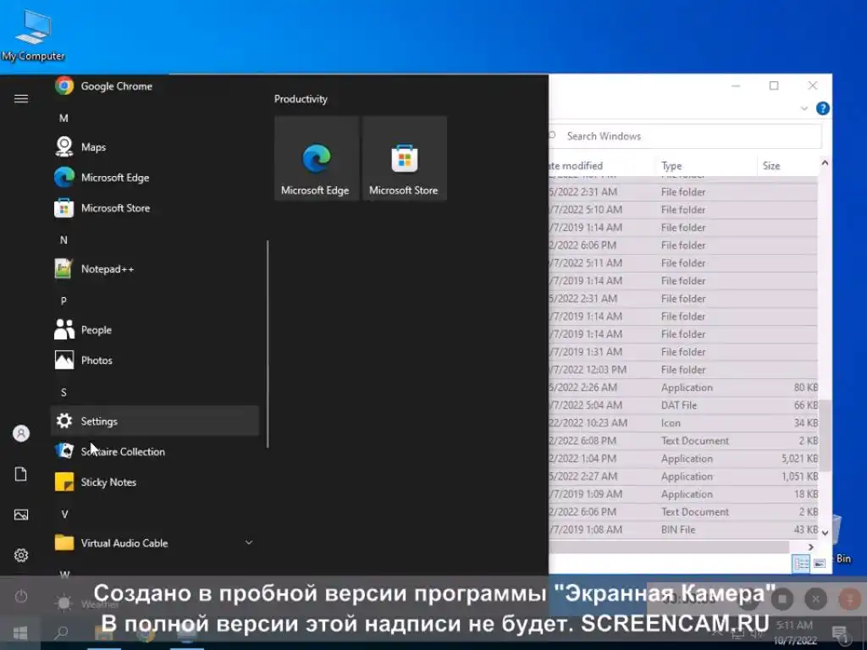
Task: Jump to letter V in the app list
Action: pyautogui.click(x=64, y=514)
